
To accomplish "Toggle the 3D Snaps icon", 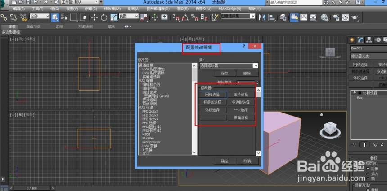I will (x=176, y=17).
